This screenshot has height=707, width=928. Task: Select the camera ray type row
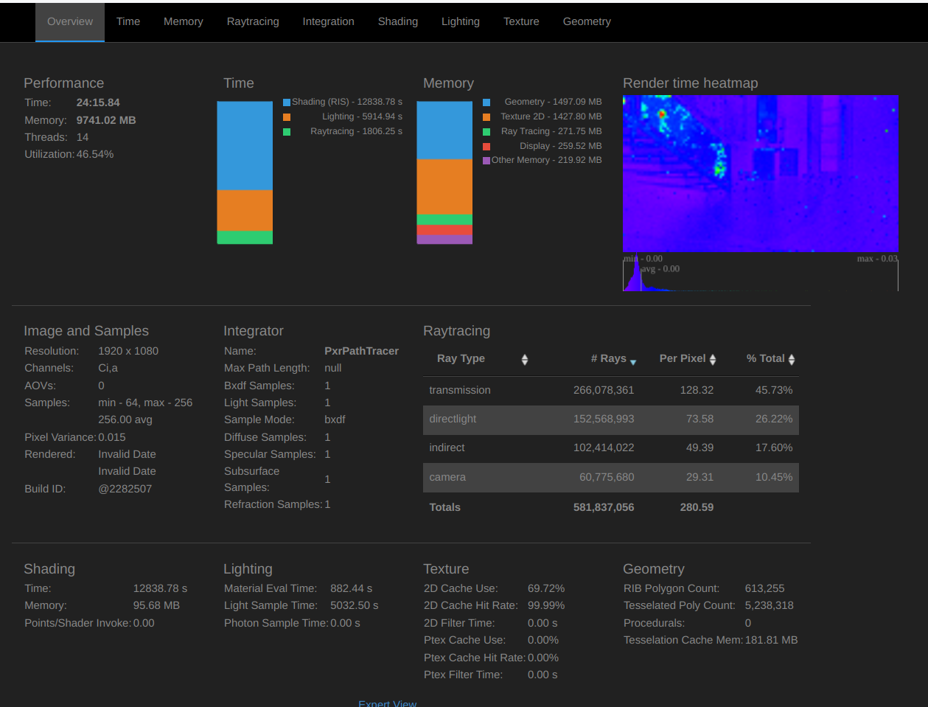point(611,478)
